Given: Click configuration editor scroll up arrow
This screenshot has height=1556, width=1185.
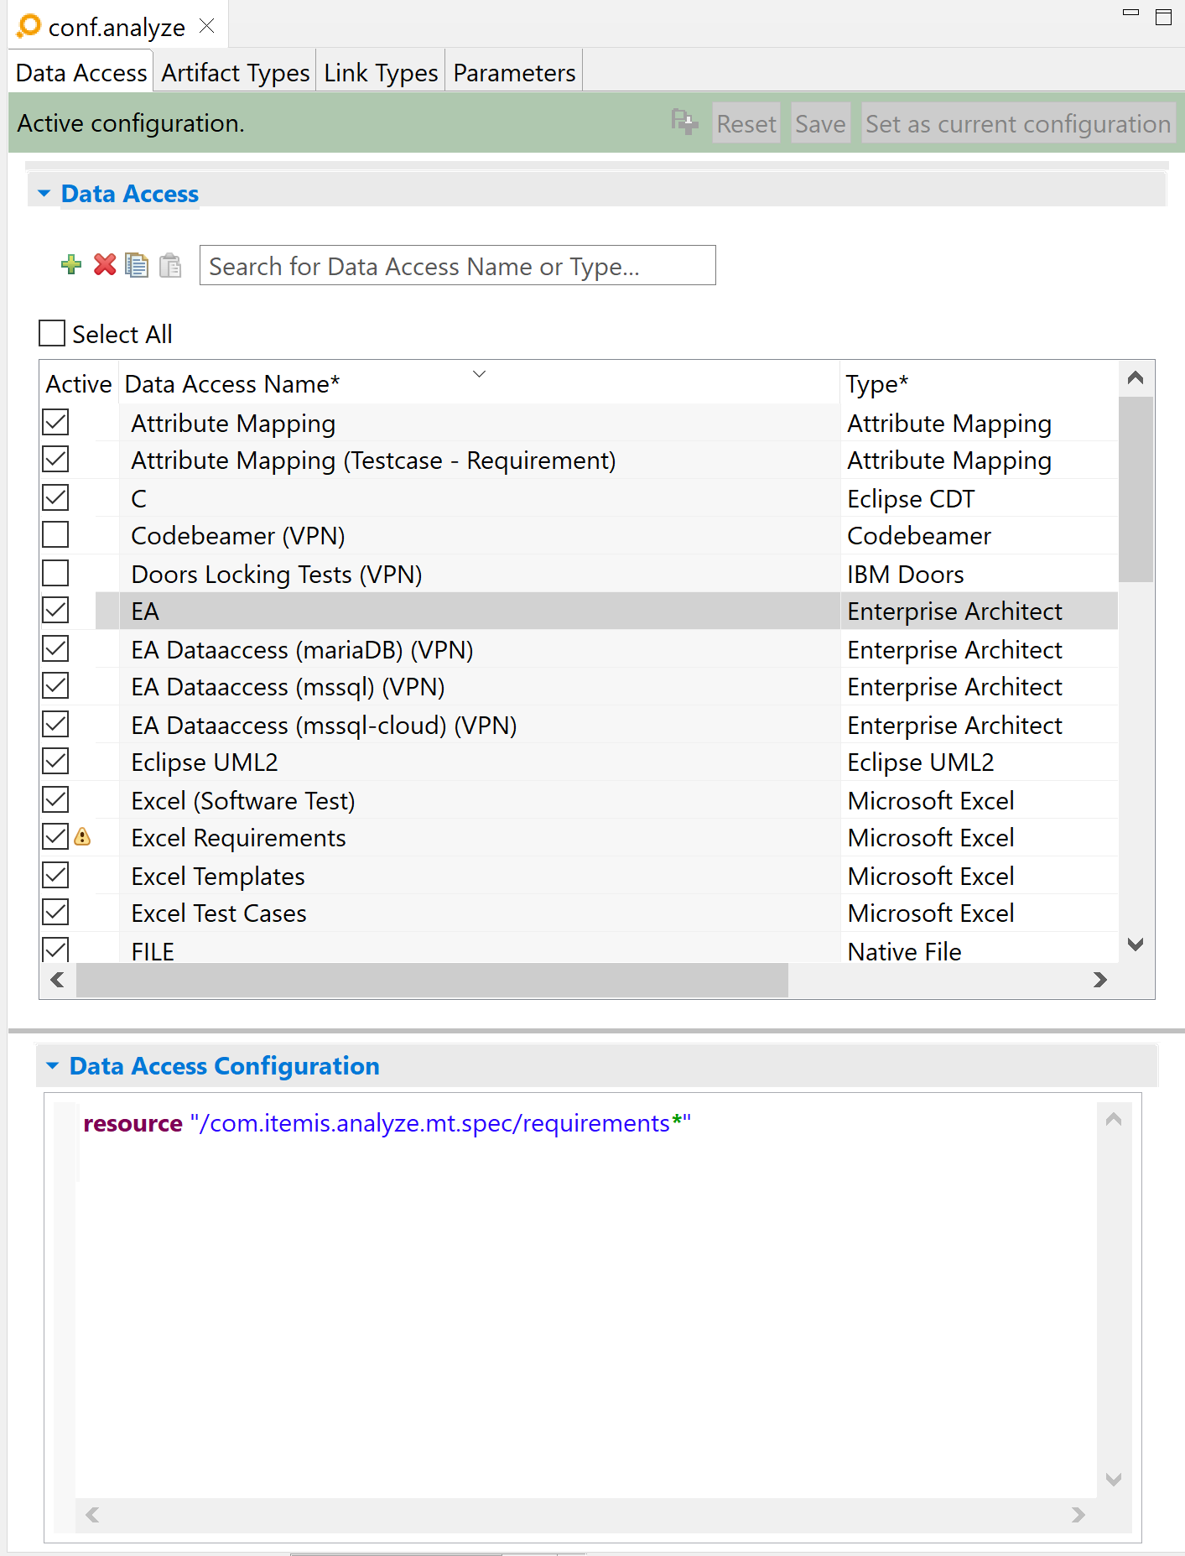Looking at the screenshot, I should tap(1114, 1119).
